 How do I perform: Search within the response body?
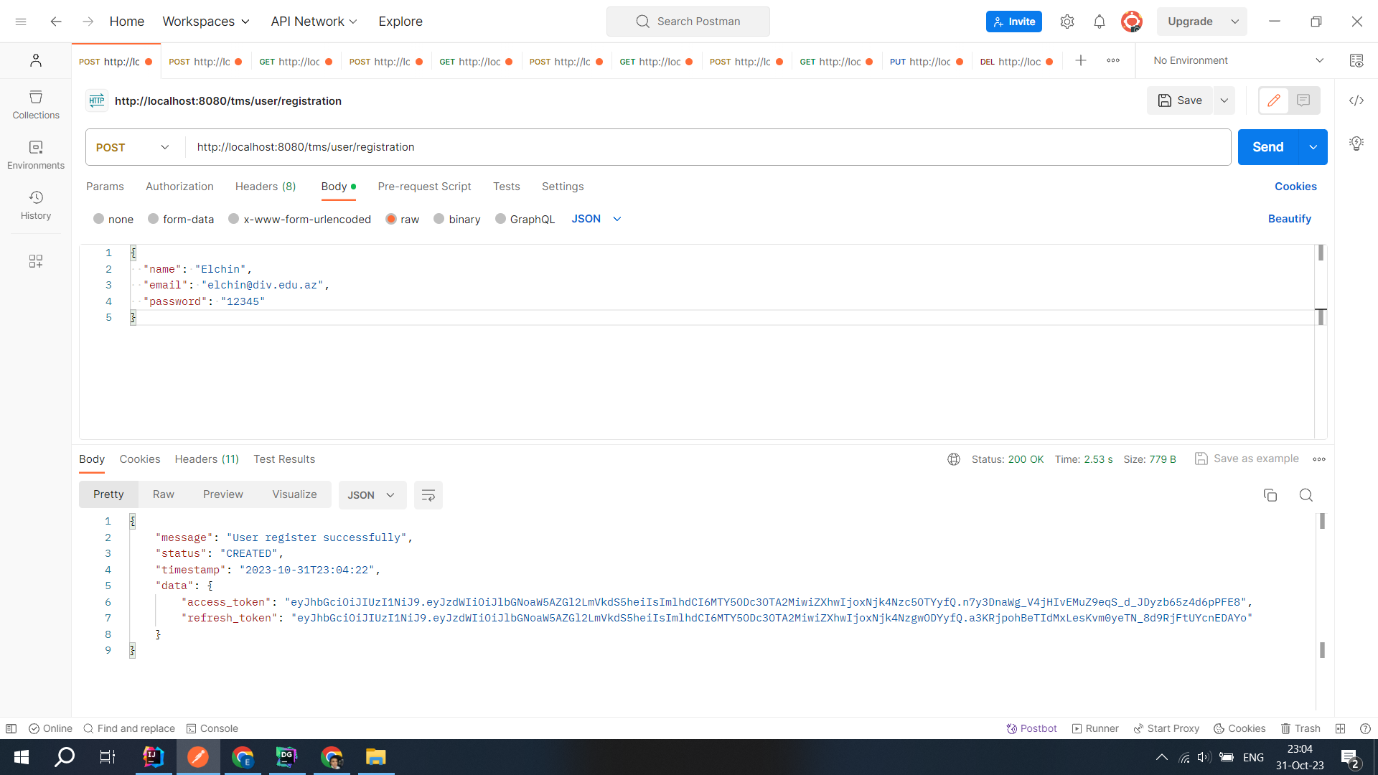(1306, 495)
